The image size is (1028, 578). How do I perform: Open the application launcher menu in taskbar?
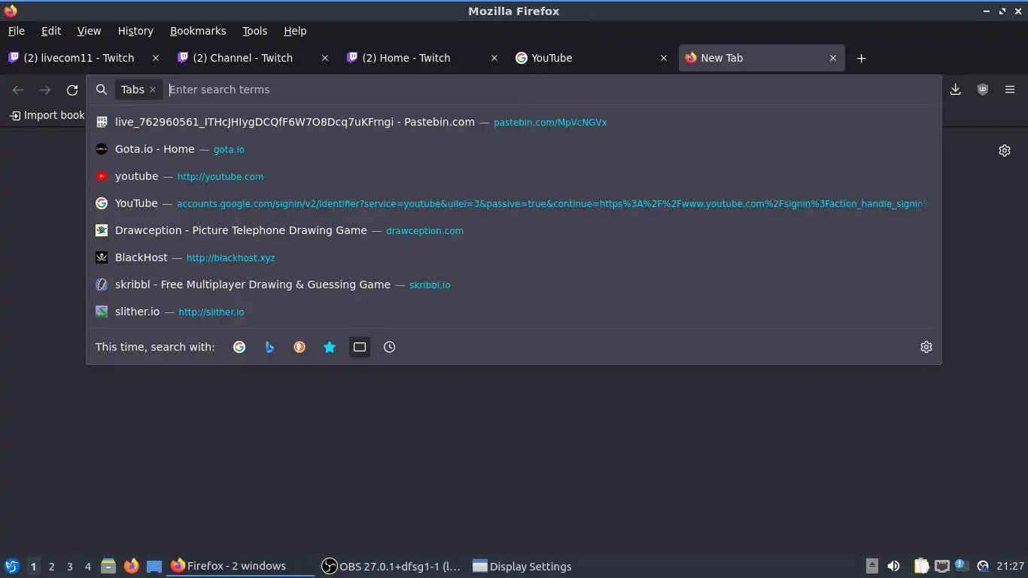point(11,566)
